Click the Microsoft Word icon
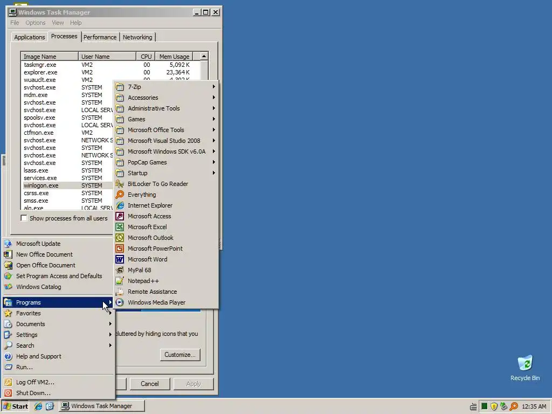This screenshot has width=552, height=414. click(120, 259)
